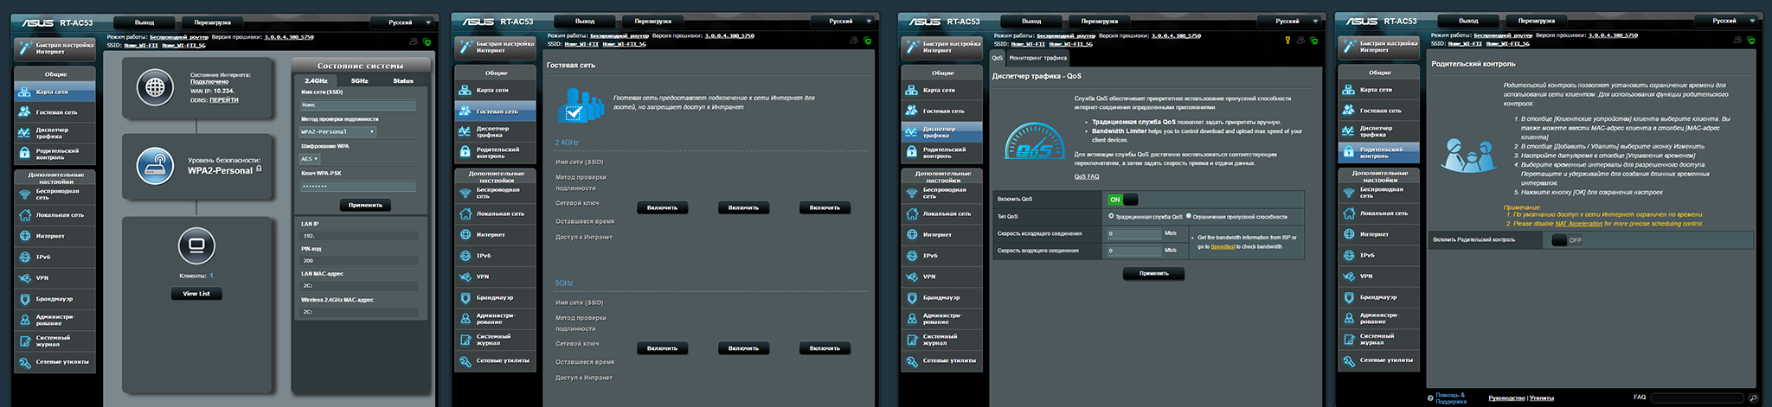Click green USB status icon in network map header
1772x407 pixels.
[427, 41]
